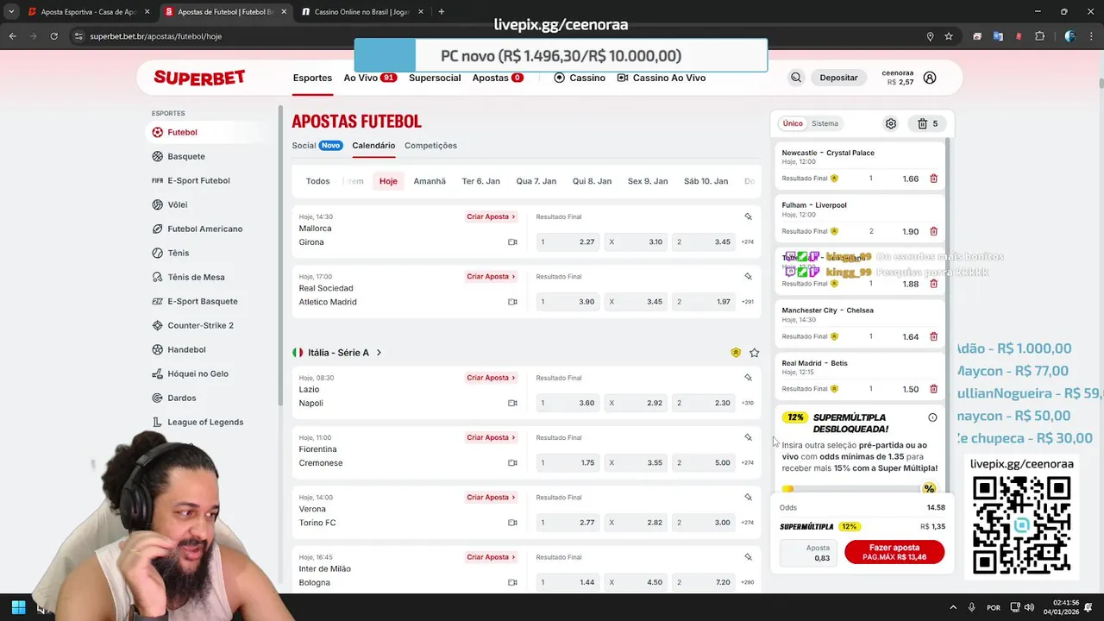Select draw odds 3.10 for Mallorca - Girona
The width and height of the screenshot is (1104, 621).
(x=636, y=242)
